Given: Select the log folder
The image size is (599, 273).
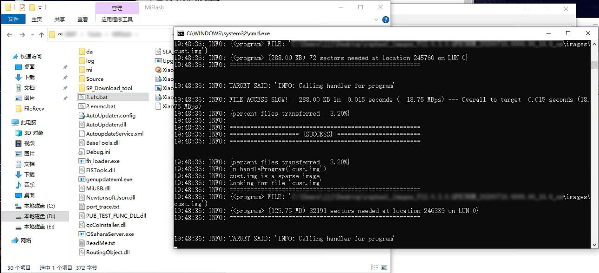Looking at the screenshot, I should click(x=90, y=61).
